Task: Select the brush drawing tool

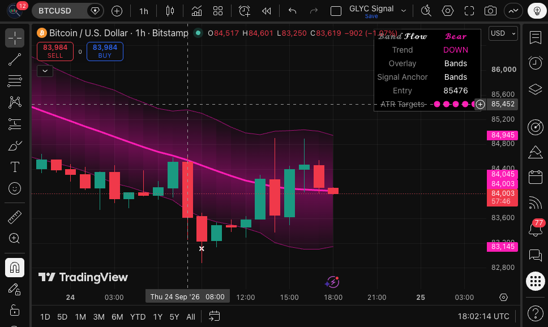Action: (x=15, y=145)
